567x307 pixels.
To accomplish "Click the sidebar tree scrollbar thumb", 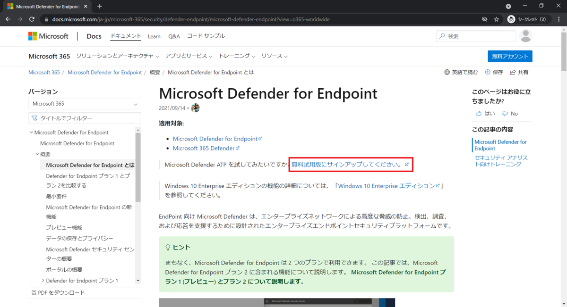I will [x=138, y=167].
